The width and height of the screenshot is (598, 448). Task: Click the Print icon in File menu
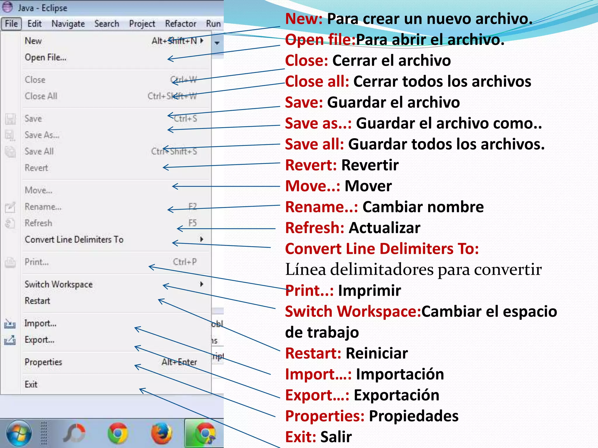[10, 262]
